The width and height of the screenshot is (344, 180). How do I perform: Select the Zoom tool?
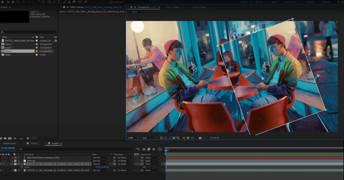[x=17, y=2]
